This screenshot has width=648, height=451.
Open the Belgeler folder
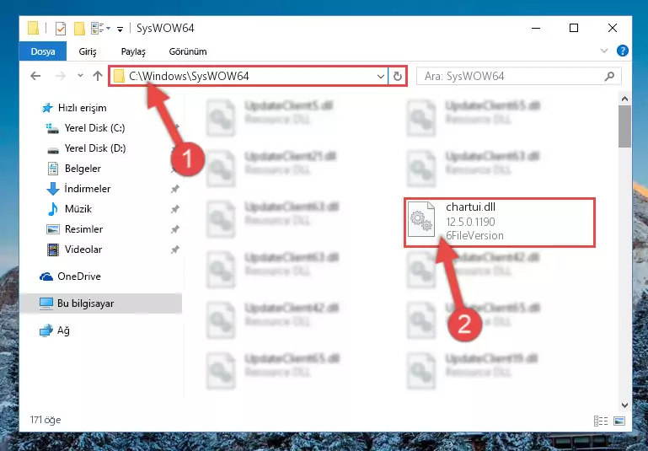83,169
